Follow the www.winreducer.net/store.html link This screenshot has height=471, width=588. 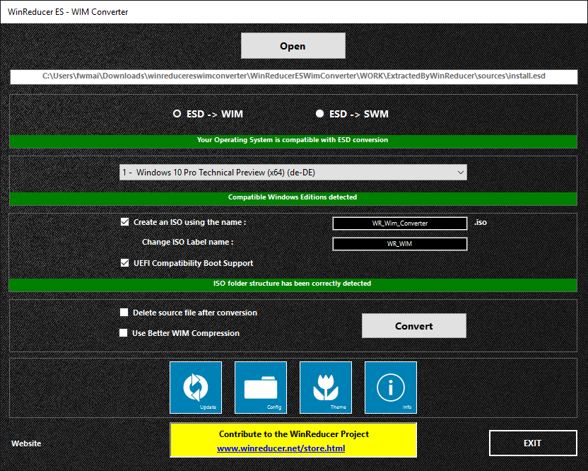[x=281, y=448]
